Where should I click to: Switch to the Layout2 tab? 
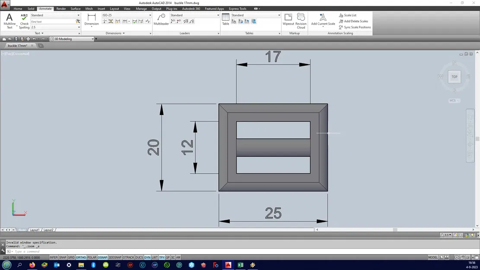click(x=48, y=230)
